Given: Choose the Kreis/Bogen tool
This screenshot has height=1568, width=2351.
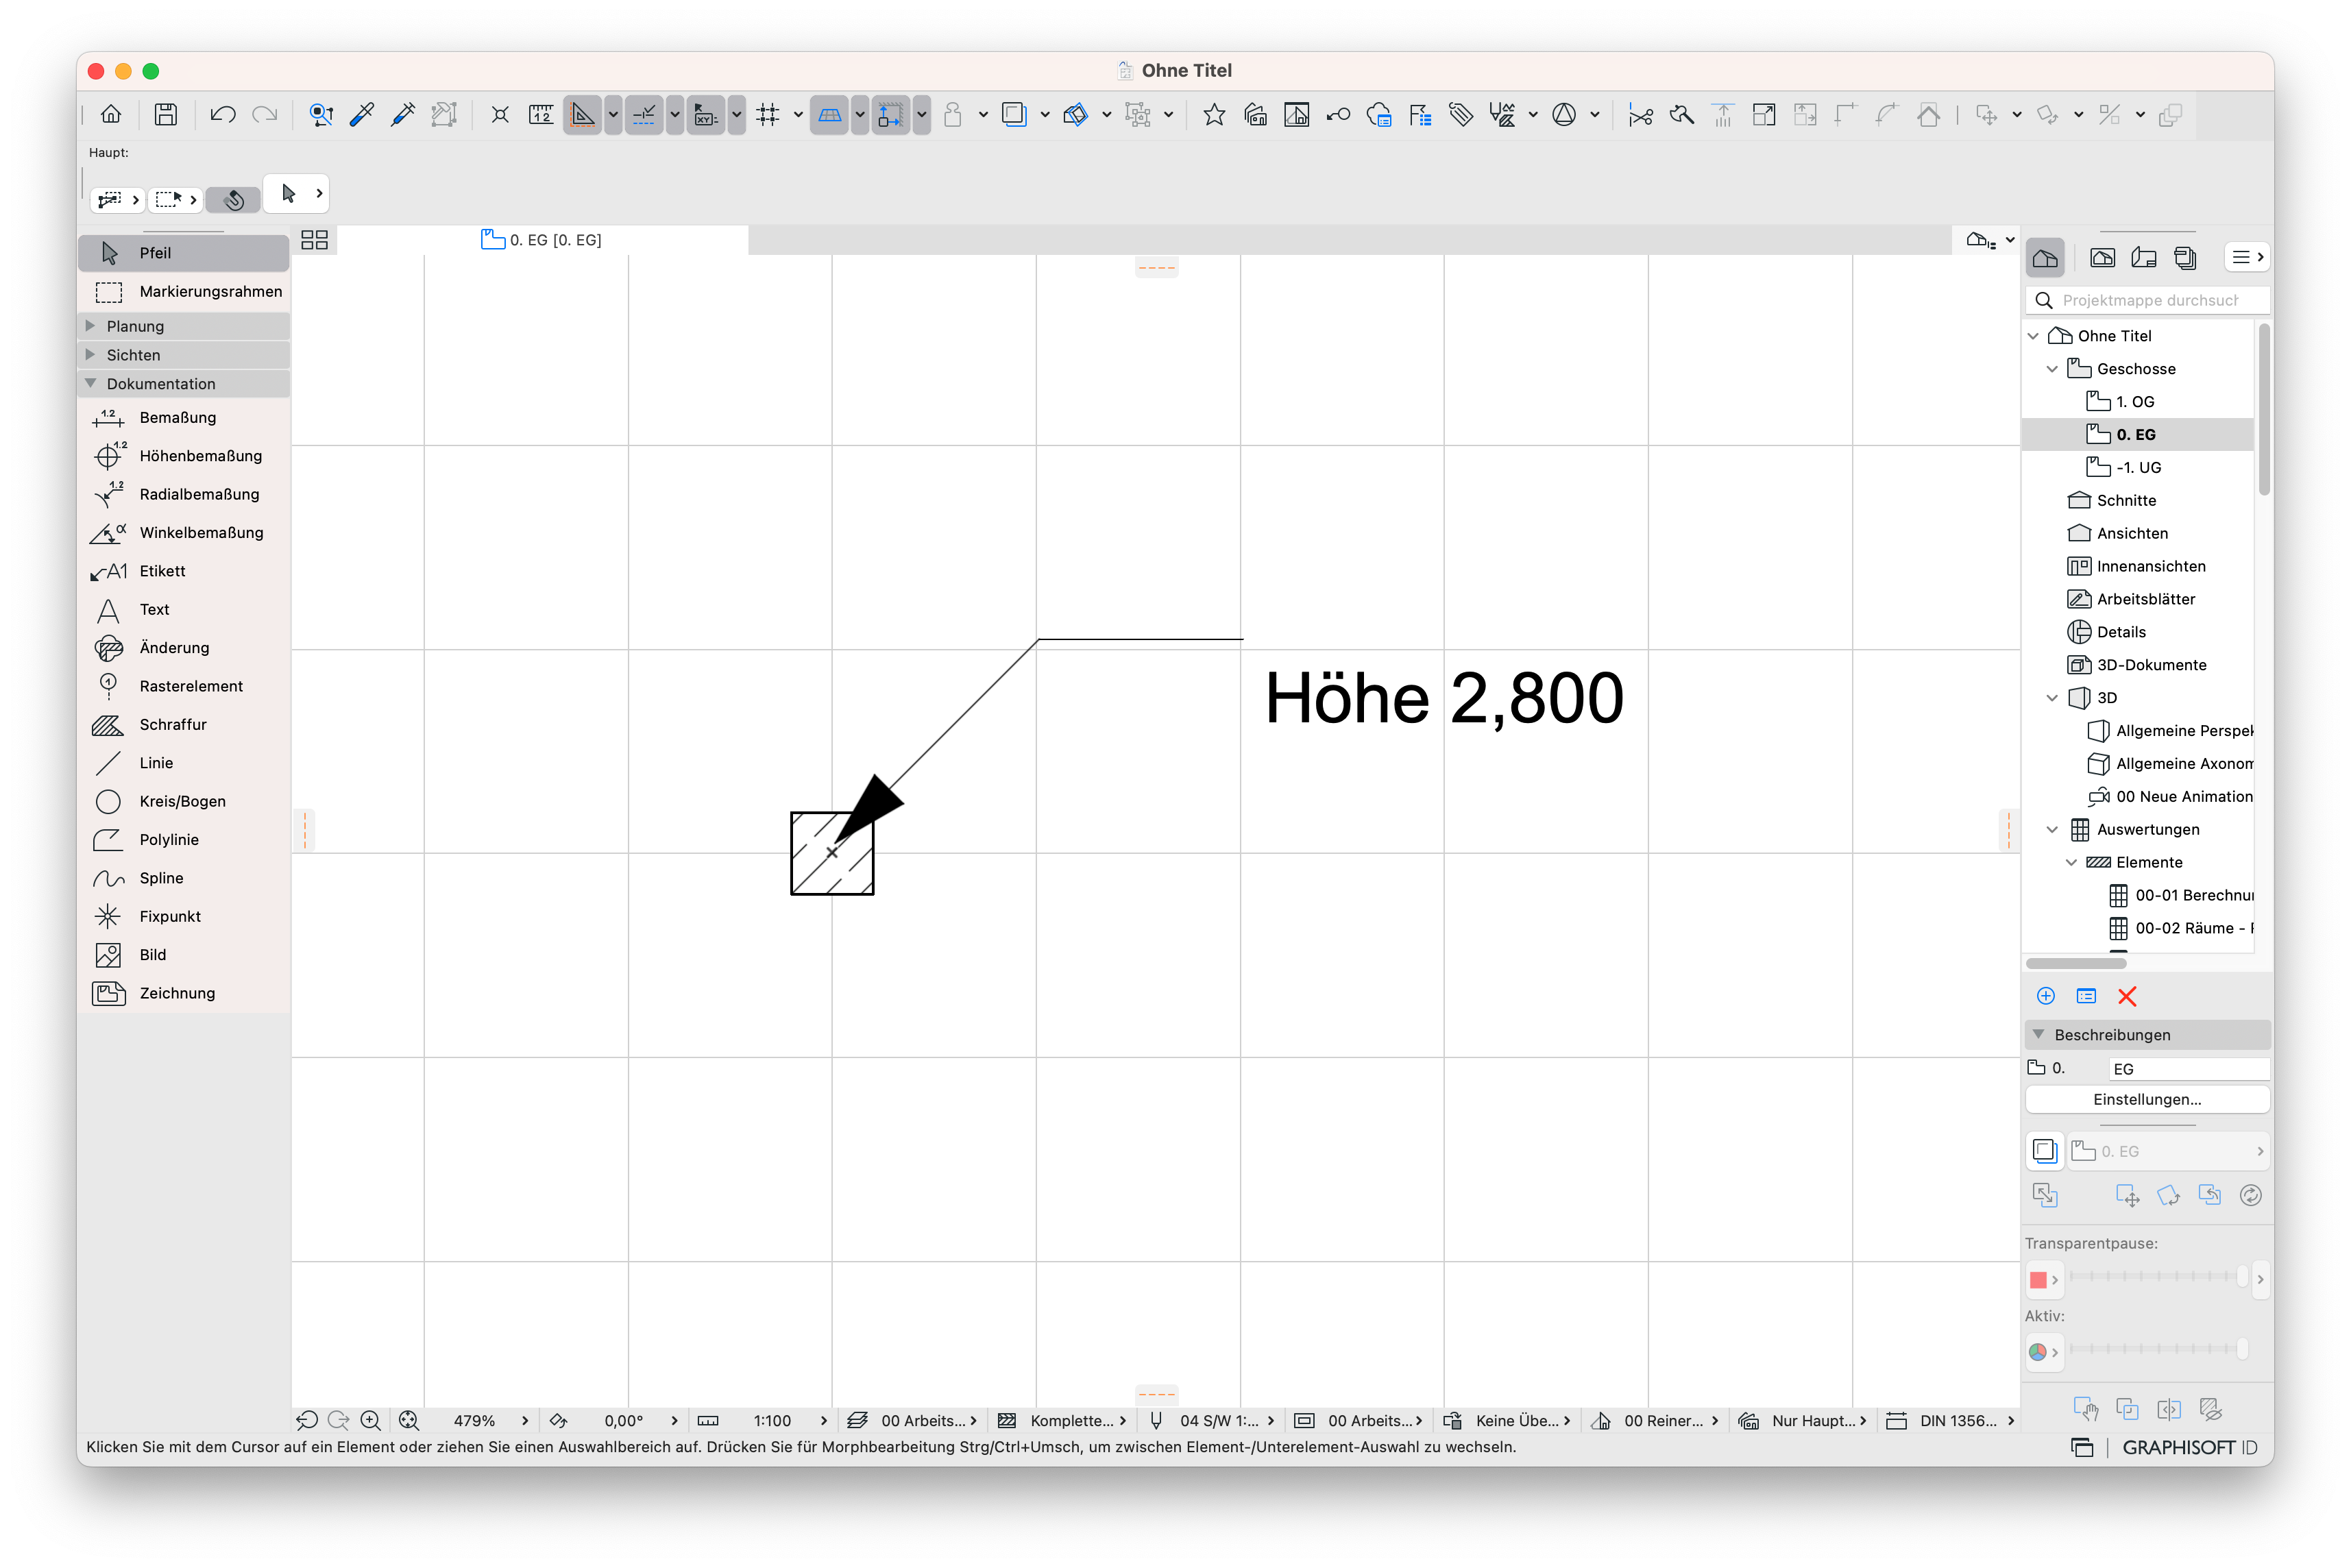Looking at the screenshot, I should (x=184, y=801).
